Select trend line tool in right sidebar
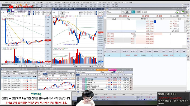Screen dimensions: 190x106 tap(188, 30)
